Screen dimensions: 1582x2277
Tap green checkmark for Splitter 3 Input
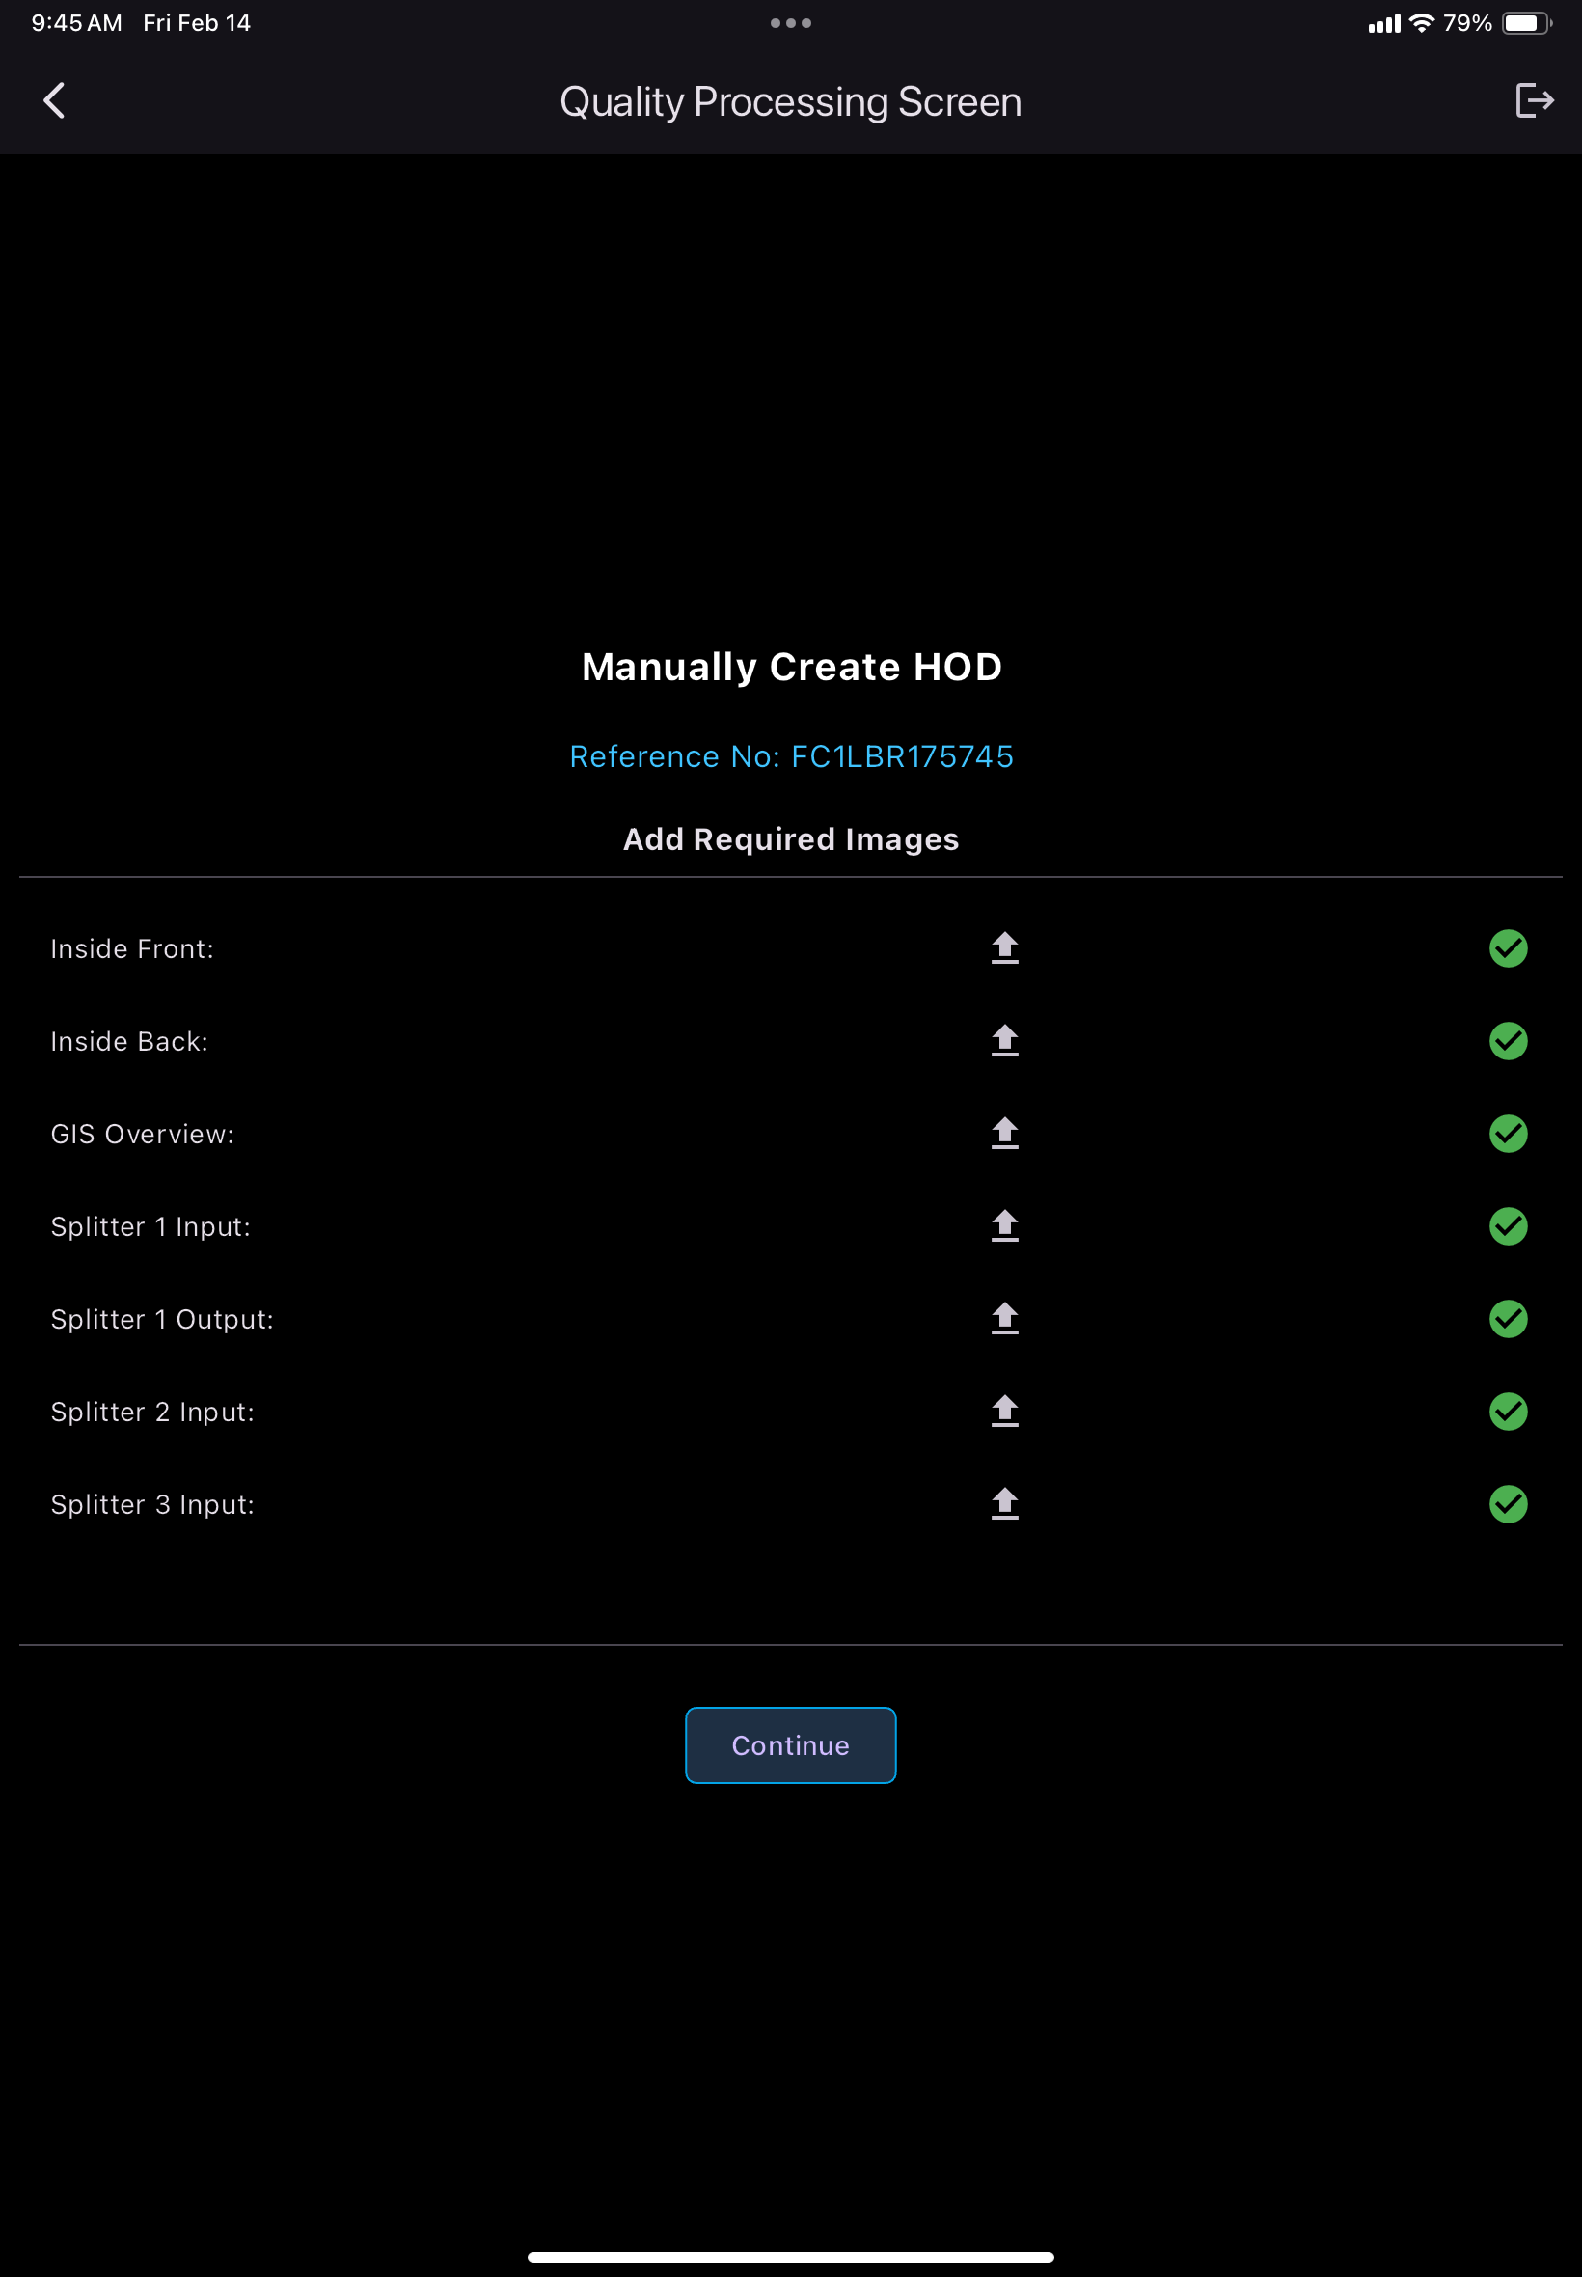pos(1508,1504)
